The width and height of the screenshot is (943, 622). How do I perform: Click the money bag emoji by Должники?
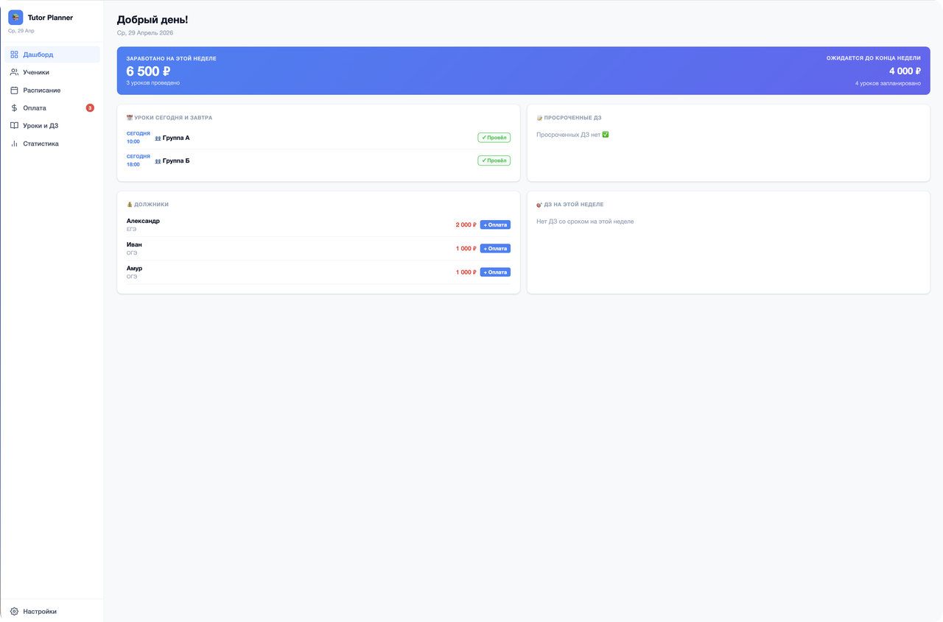(130, 205)
